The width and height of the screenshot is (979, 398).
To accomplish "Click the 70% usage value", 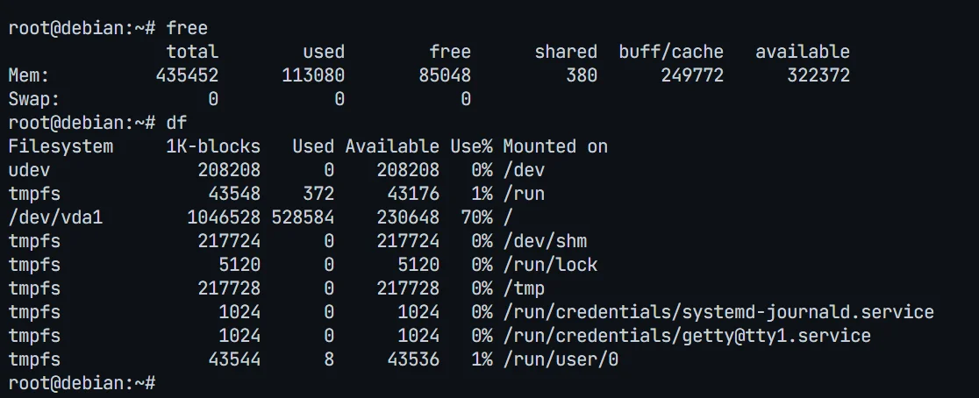I will click(476, 217).
